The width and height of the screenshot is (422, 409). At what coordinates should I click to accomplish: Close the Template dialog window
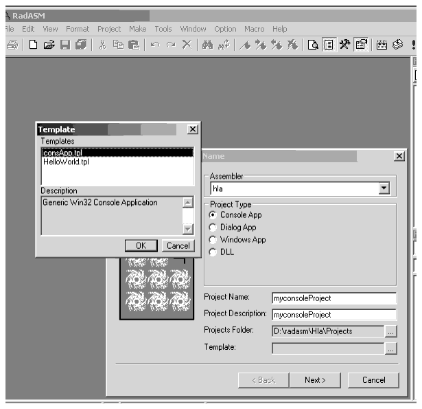193,129
